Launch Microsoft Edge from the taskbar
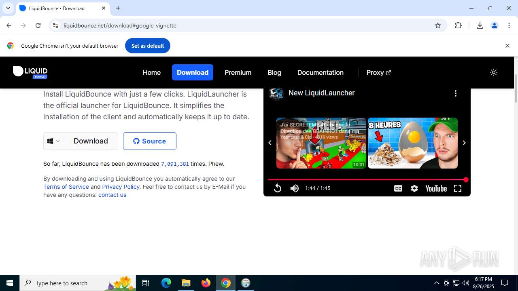 click(x=166, y=283)
